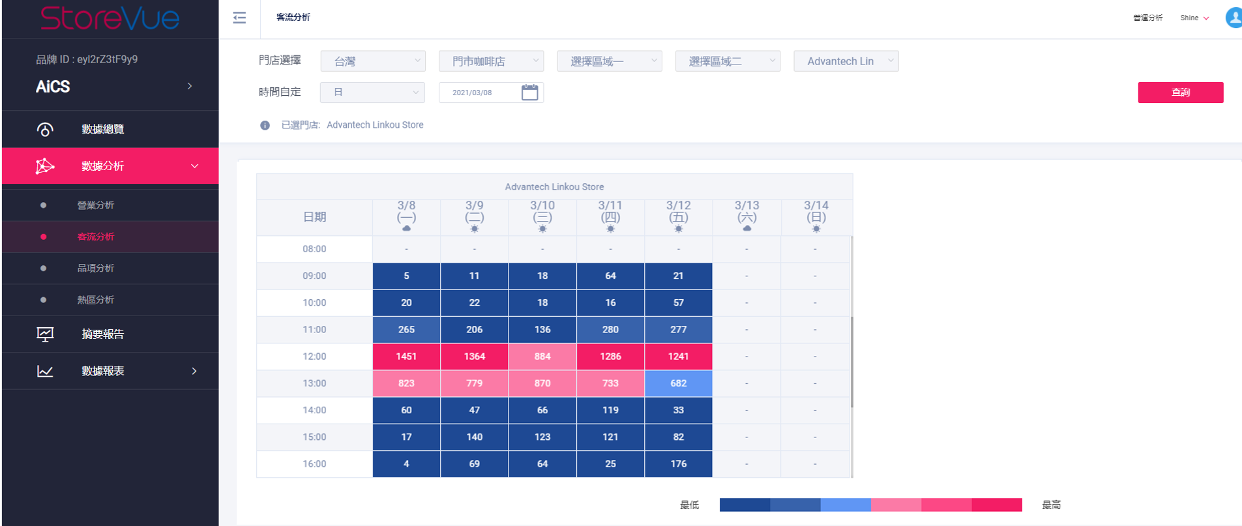Image resolution: width=1242 pixels, height=526 pixels.
Task: Select 營業分析 submenu item
Action: 110,205
